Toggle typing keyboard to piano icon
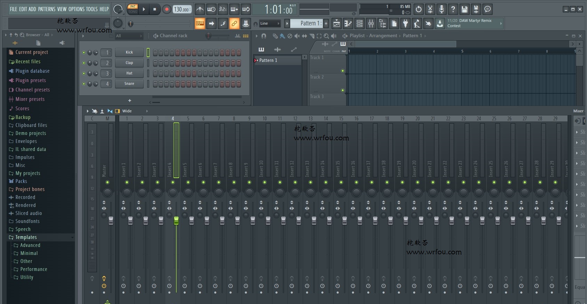 click(200, 24)
